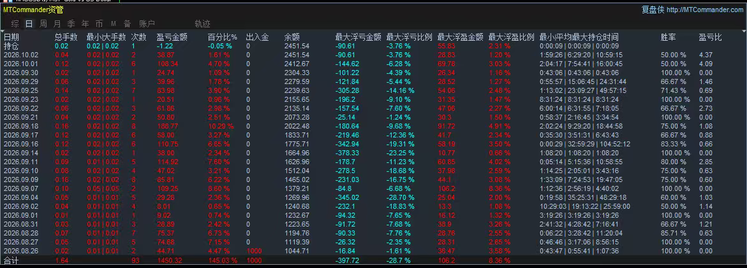Viewport: 747px width, 268px height.
Task: Open the MTCommander.com website link
Action: coord(705,10)
